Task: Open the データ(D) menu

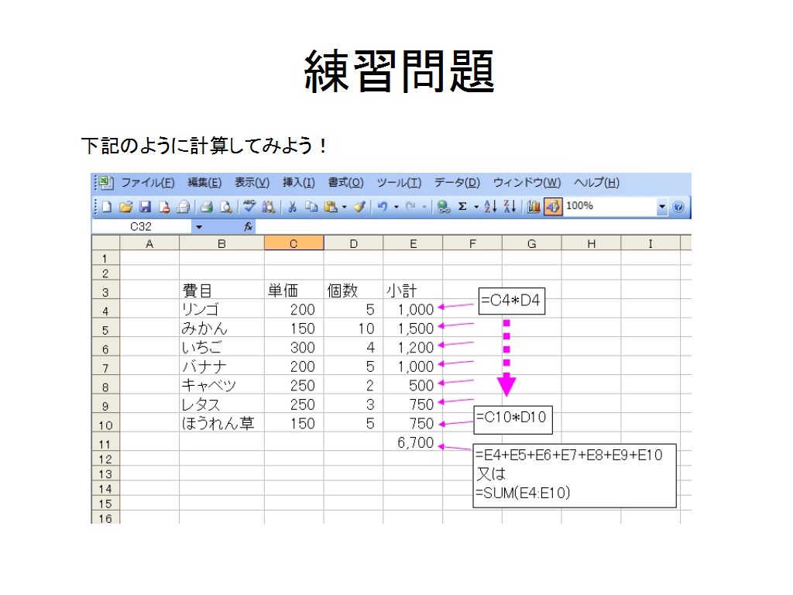Action: click(457, 183)
